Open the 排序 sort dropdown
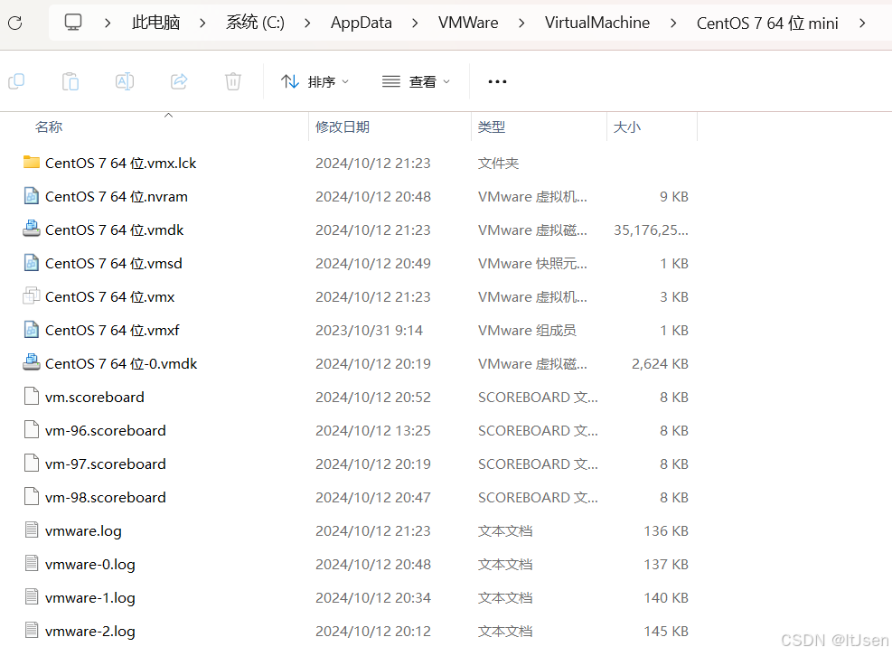 click(315, 82)
